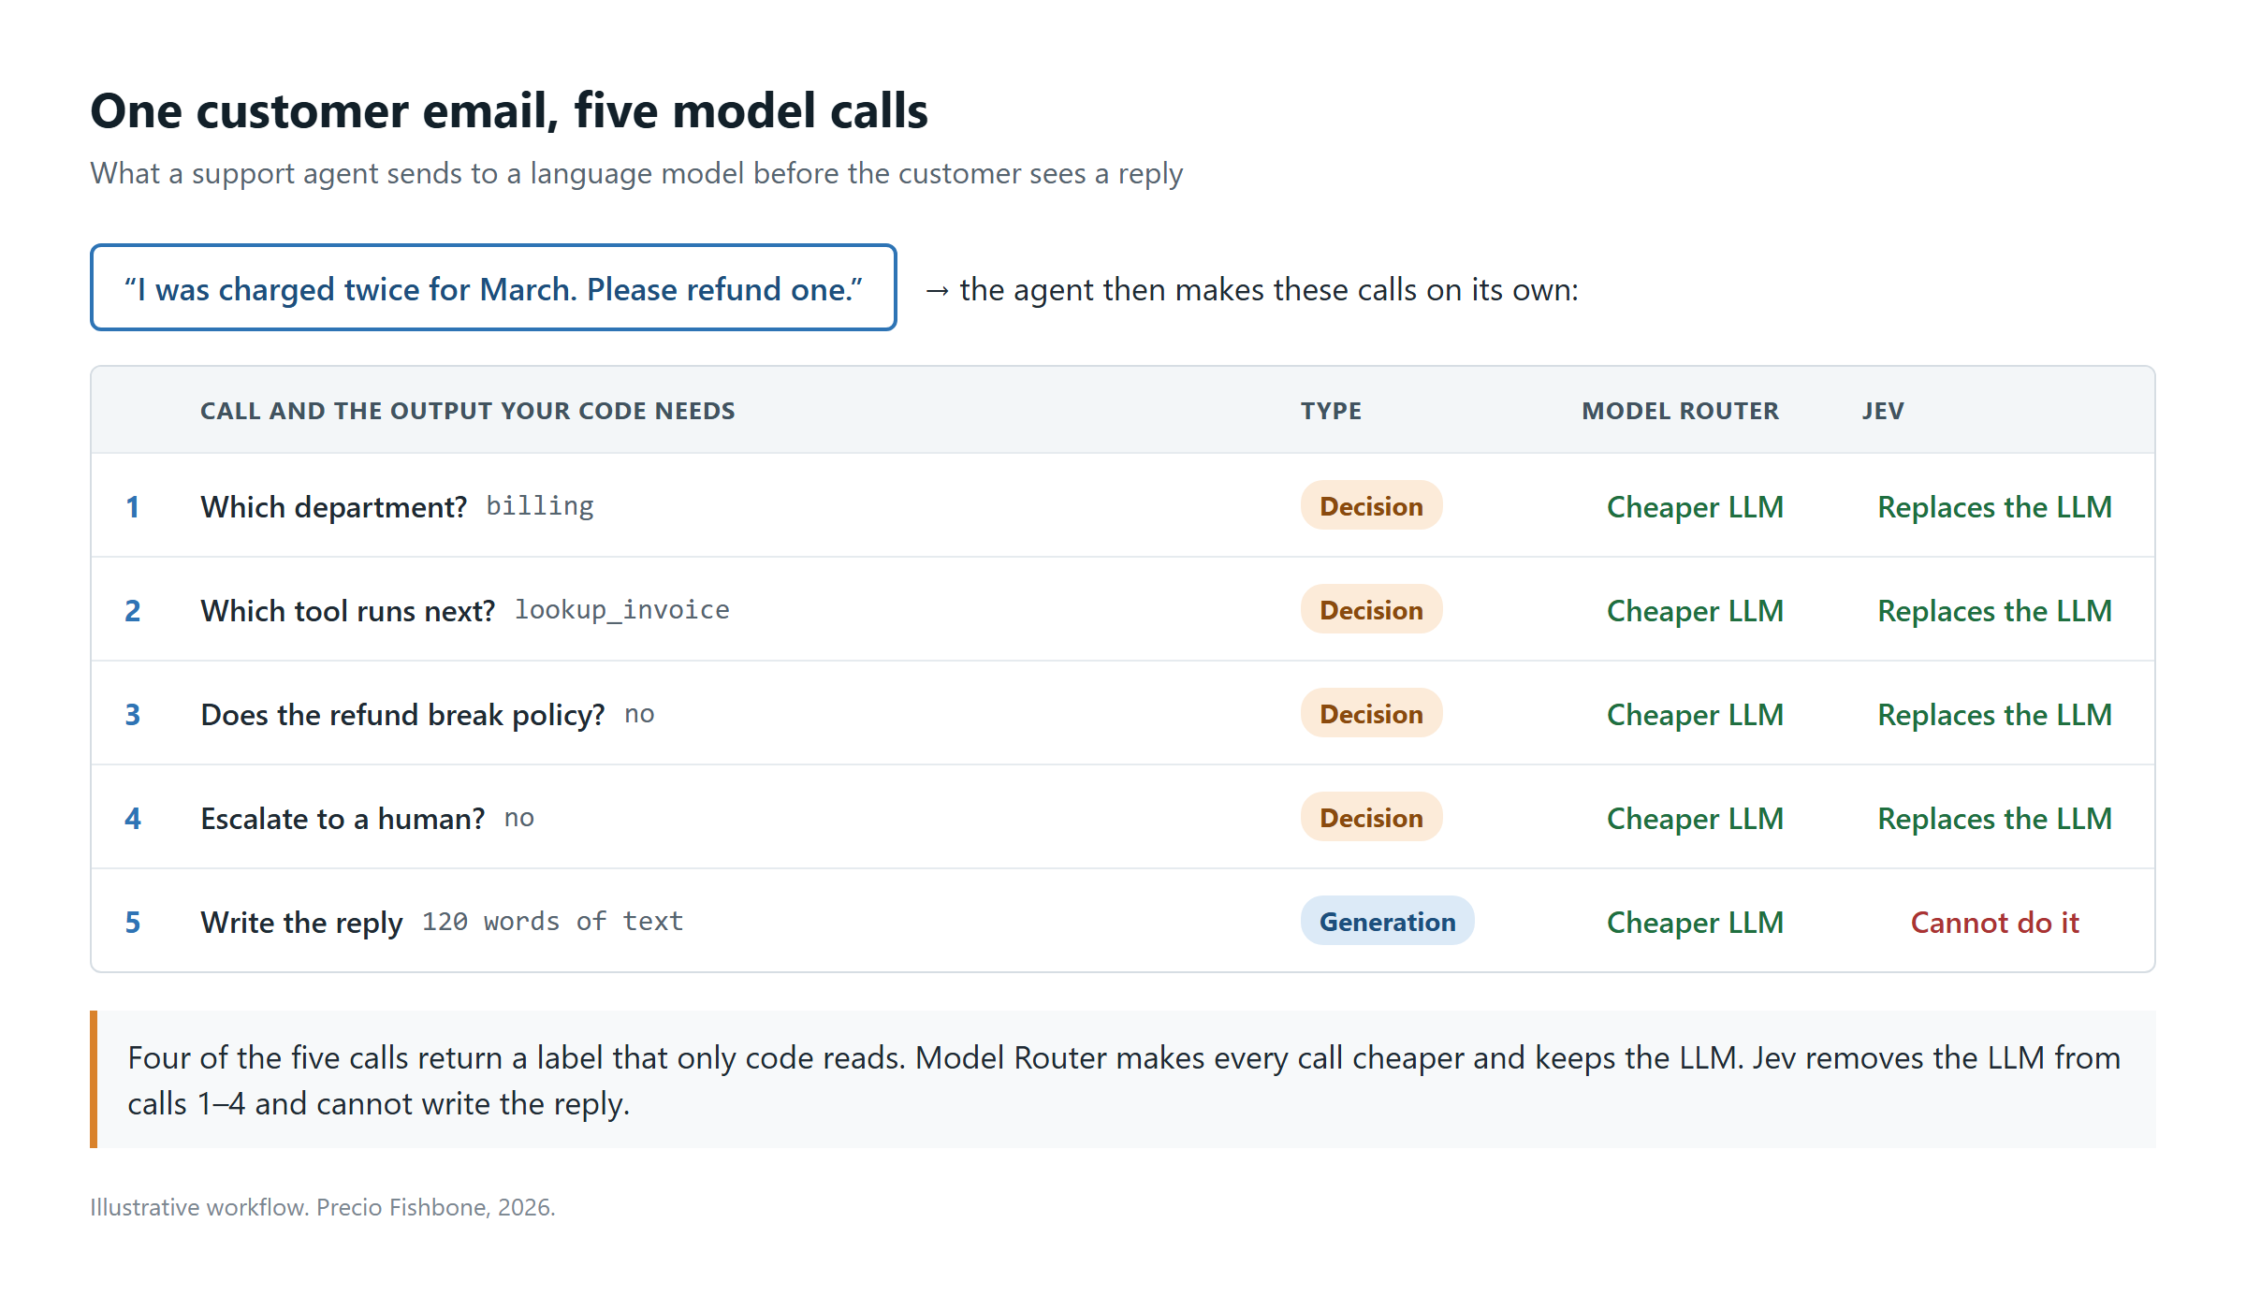Click "Cheaper LLM" in the "Which department?" row
The width and height of the screenshot is (2246, 1310).
pos(1695,506)
